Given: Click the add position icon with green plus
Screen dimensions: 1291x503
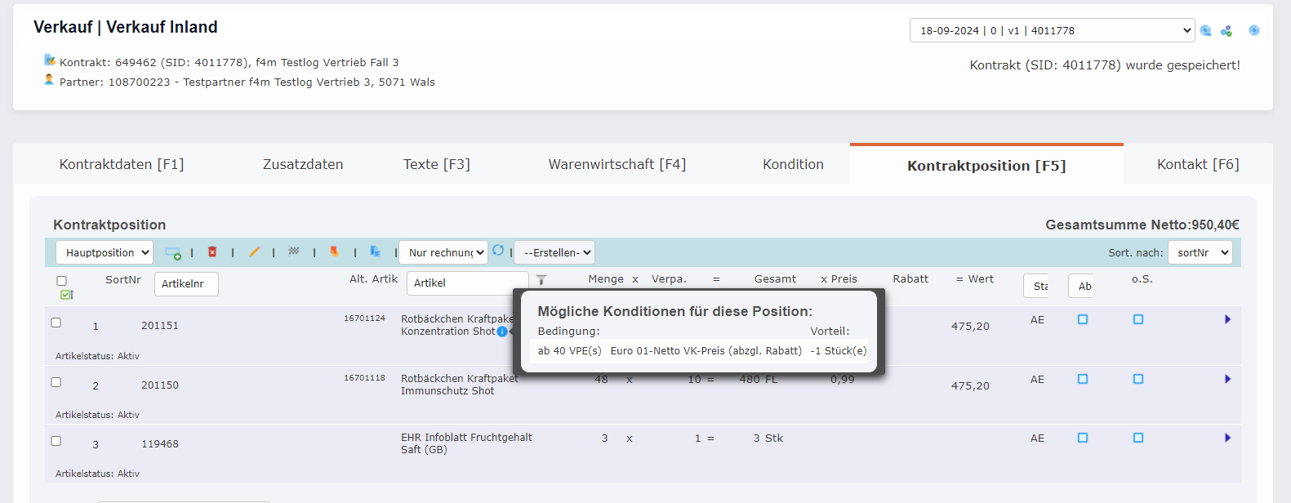Looking at the screenshot, I should click(173, 253).
